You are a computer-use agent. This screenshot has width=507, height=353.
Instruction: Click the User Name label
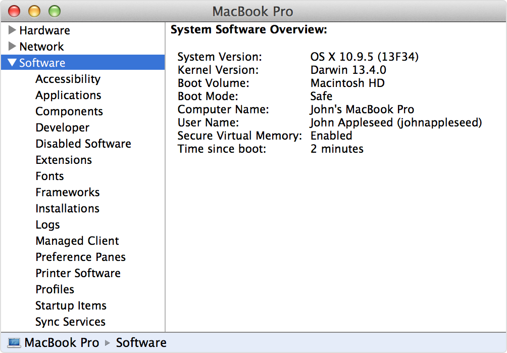[208, 123]
